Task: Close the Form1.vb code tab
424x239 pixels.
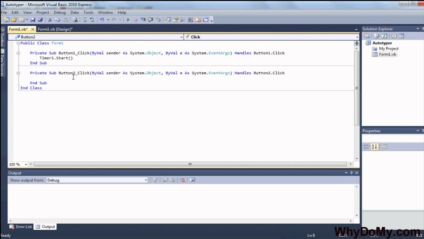Action: (x=32, y=29)
